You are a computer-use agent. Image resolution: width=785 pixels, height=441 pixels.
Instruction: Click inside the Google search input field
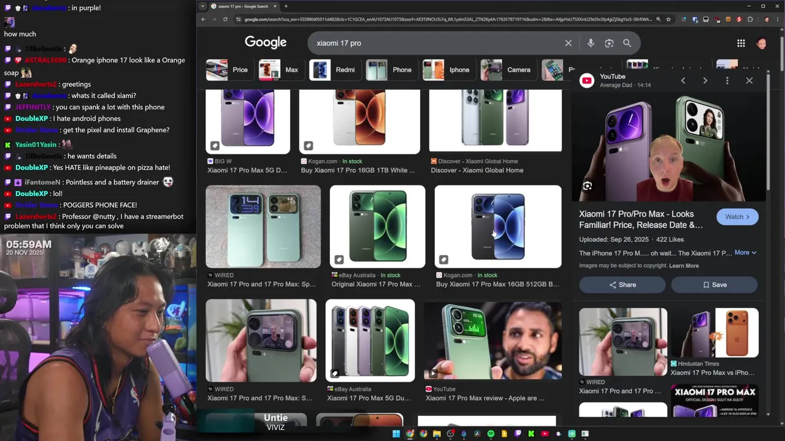pyautogui.click(x=435, y=43)
